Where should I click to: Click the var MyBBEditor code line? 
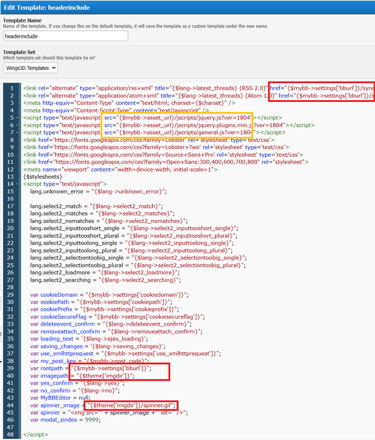click(x=60, y=398)
